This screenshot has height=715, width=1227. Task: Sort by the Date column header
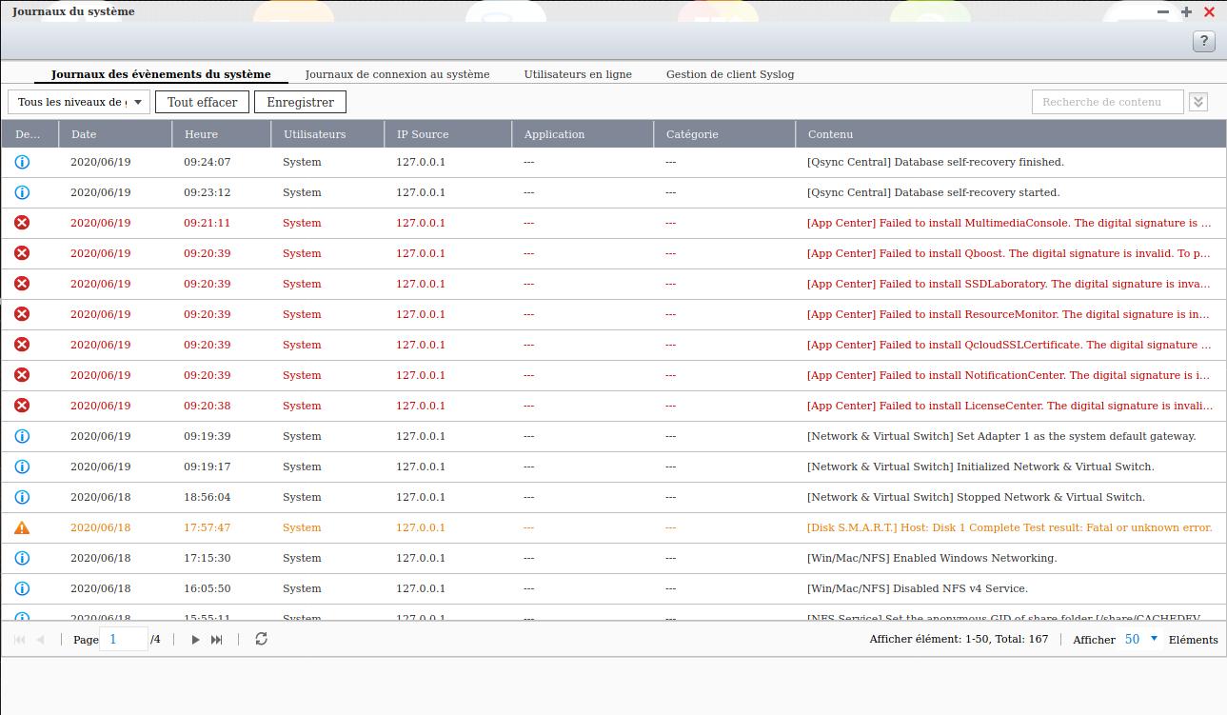pyautogui.click(x=84, y=134)
